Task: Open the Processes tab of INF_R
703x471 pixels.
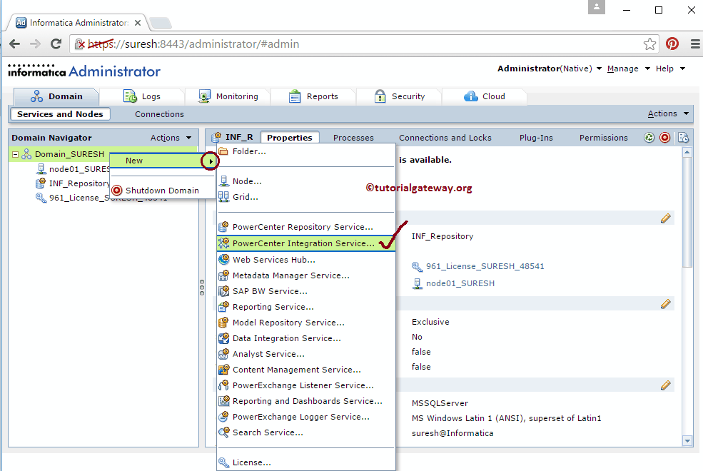Action: coord(353,137)
